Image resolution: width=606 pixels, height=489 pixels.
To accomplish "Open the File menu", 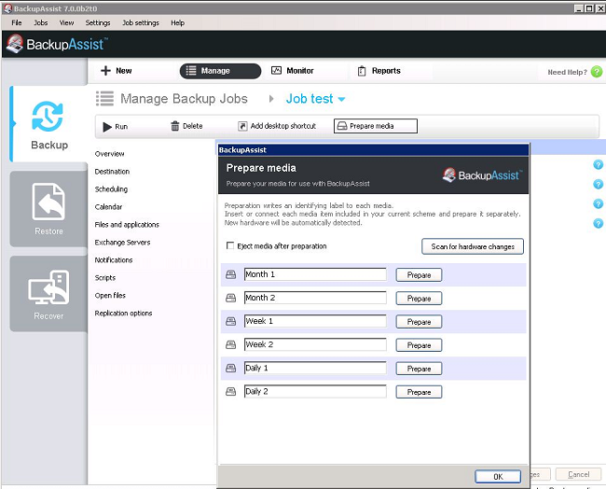I will coord(17,22).
